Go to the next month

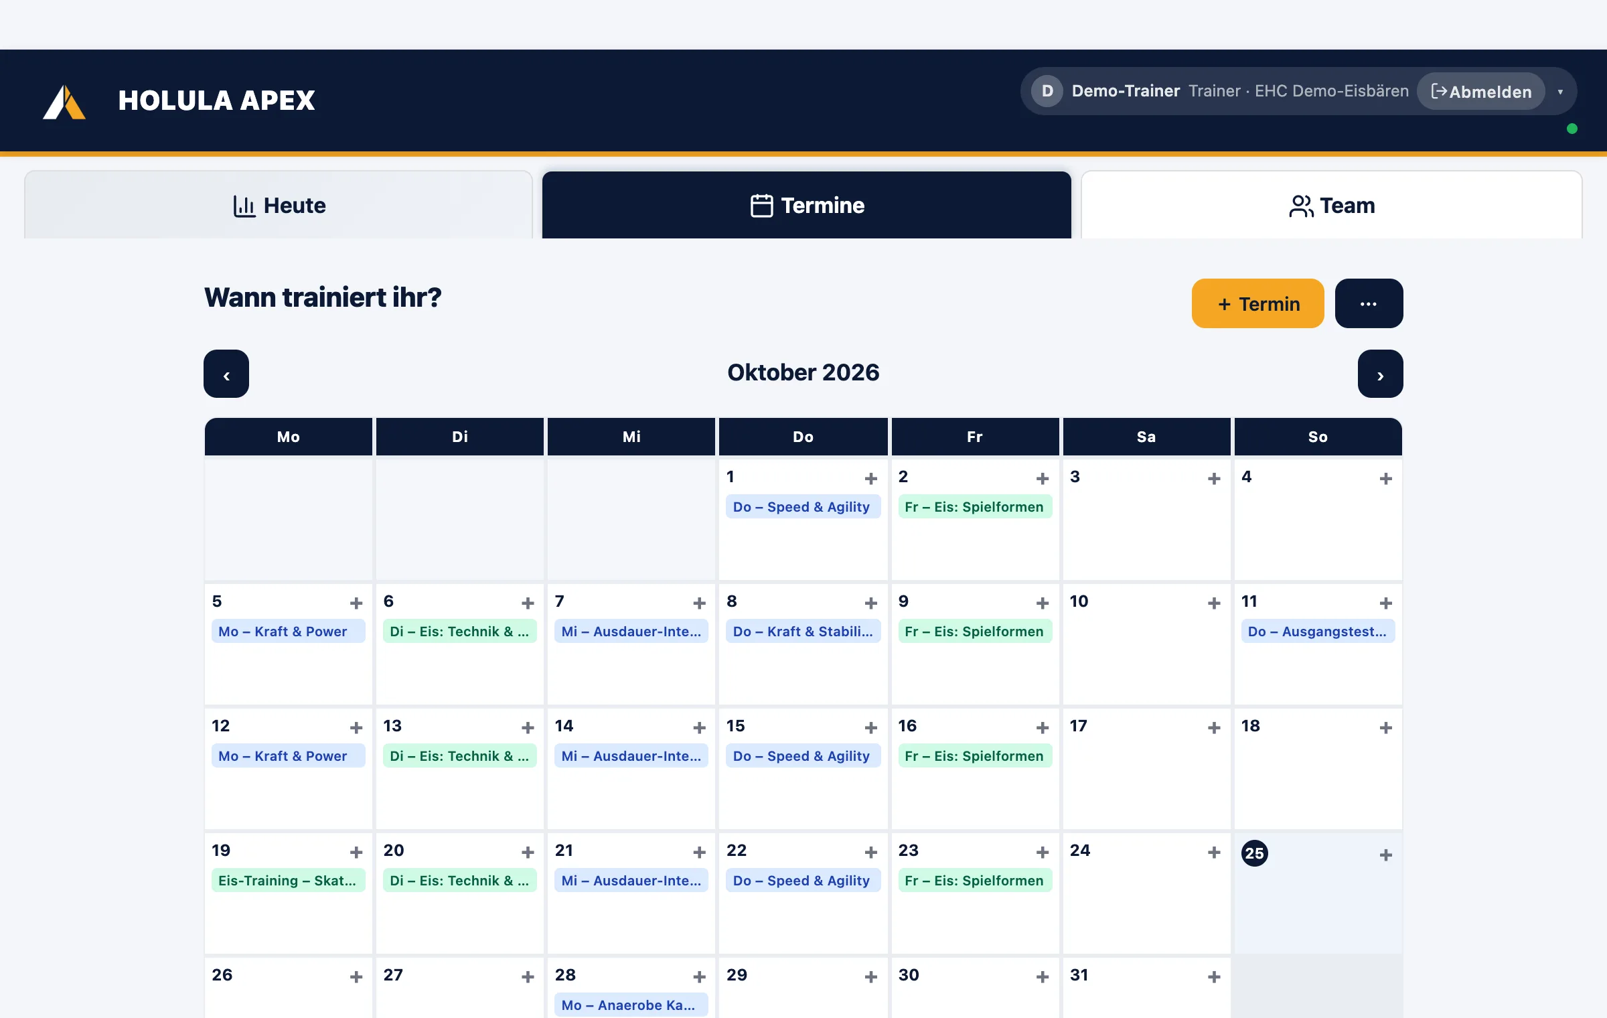click(x=1380, y=374)
